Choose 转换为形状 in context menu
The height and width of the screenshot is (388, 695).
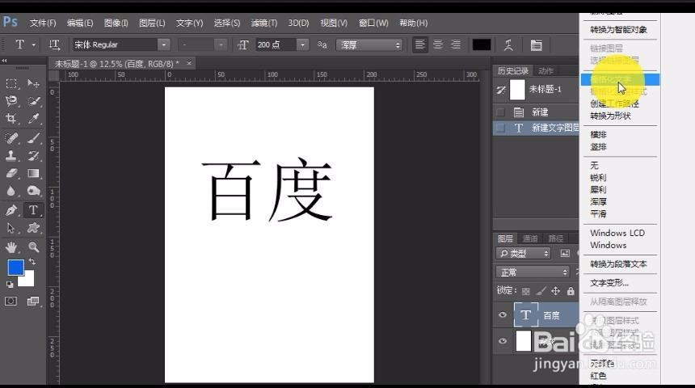click(610, 116)
